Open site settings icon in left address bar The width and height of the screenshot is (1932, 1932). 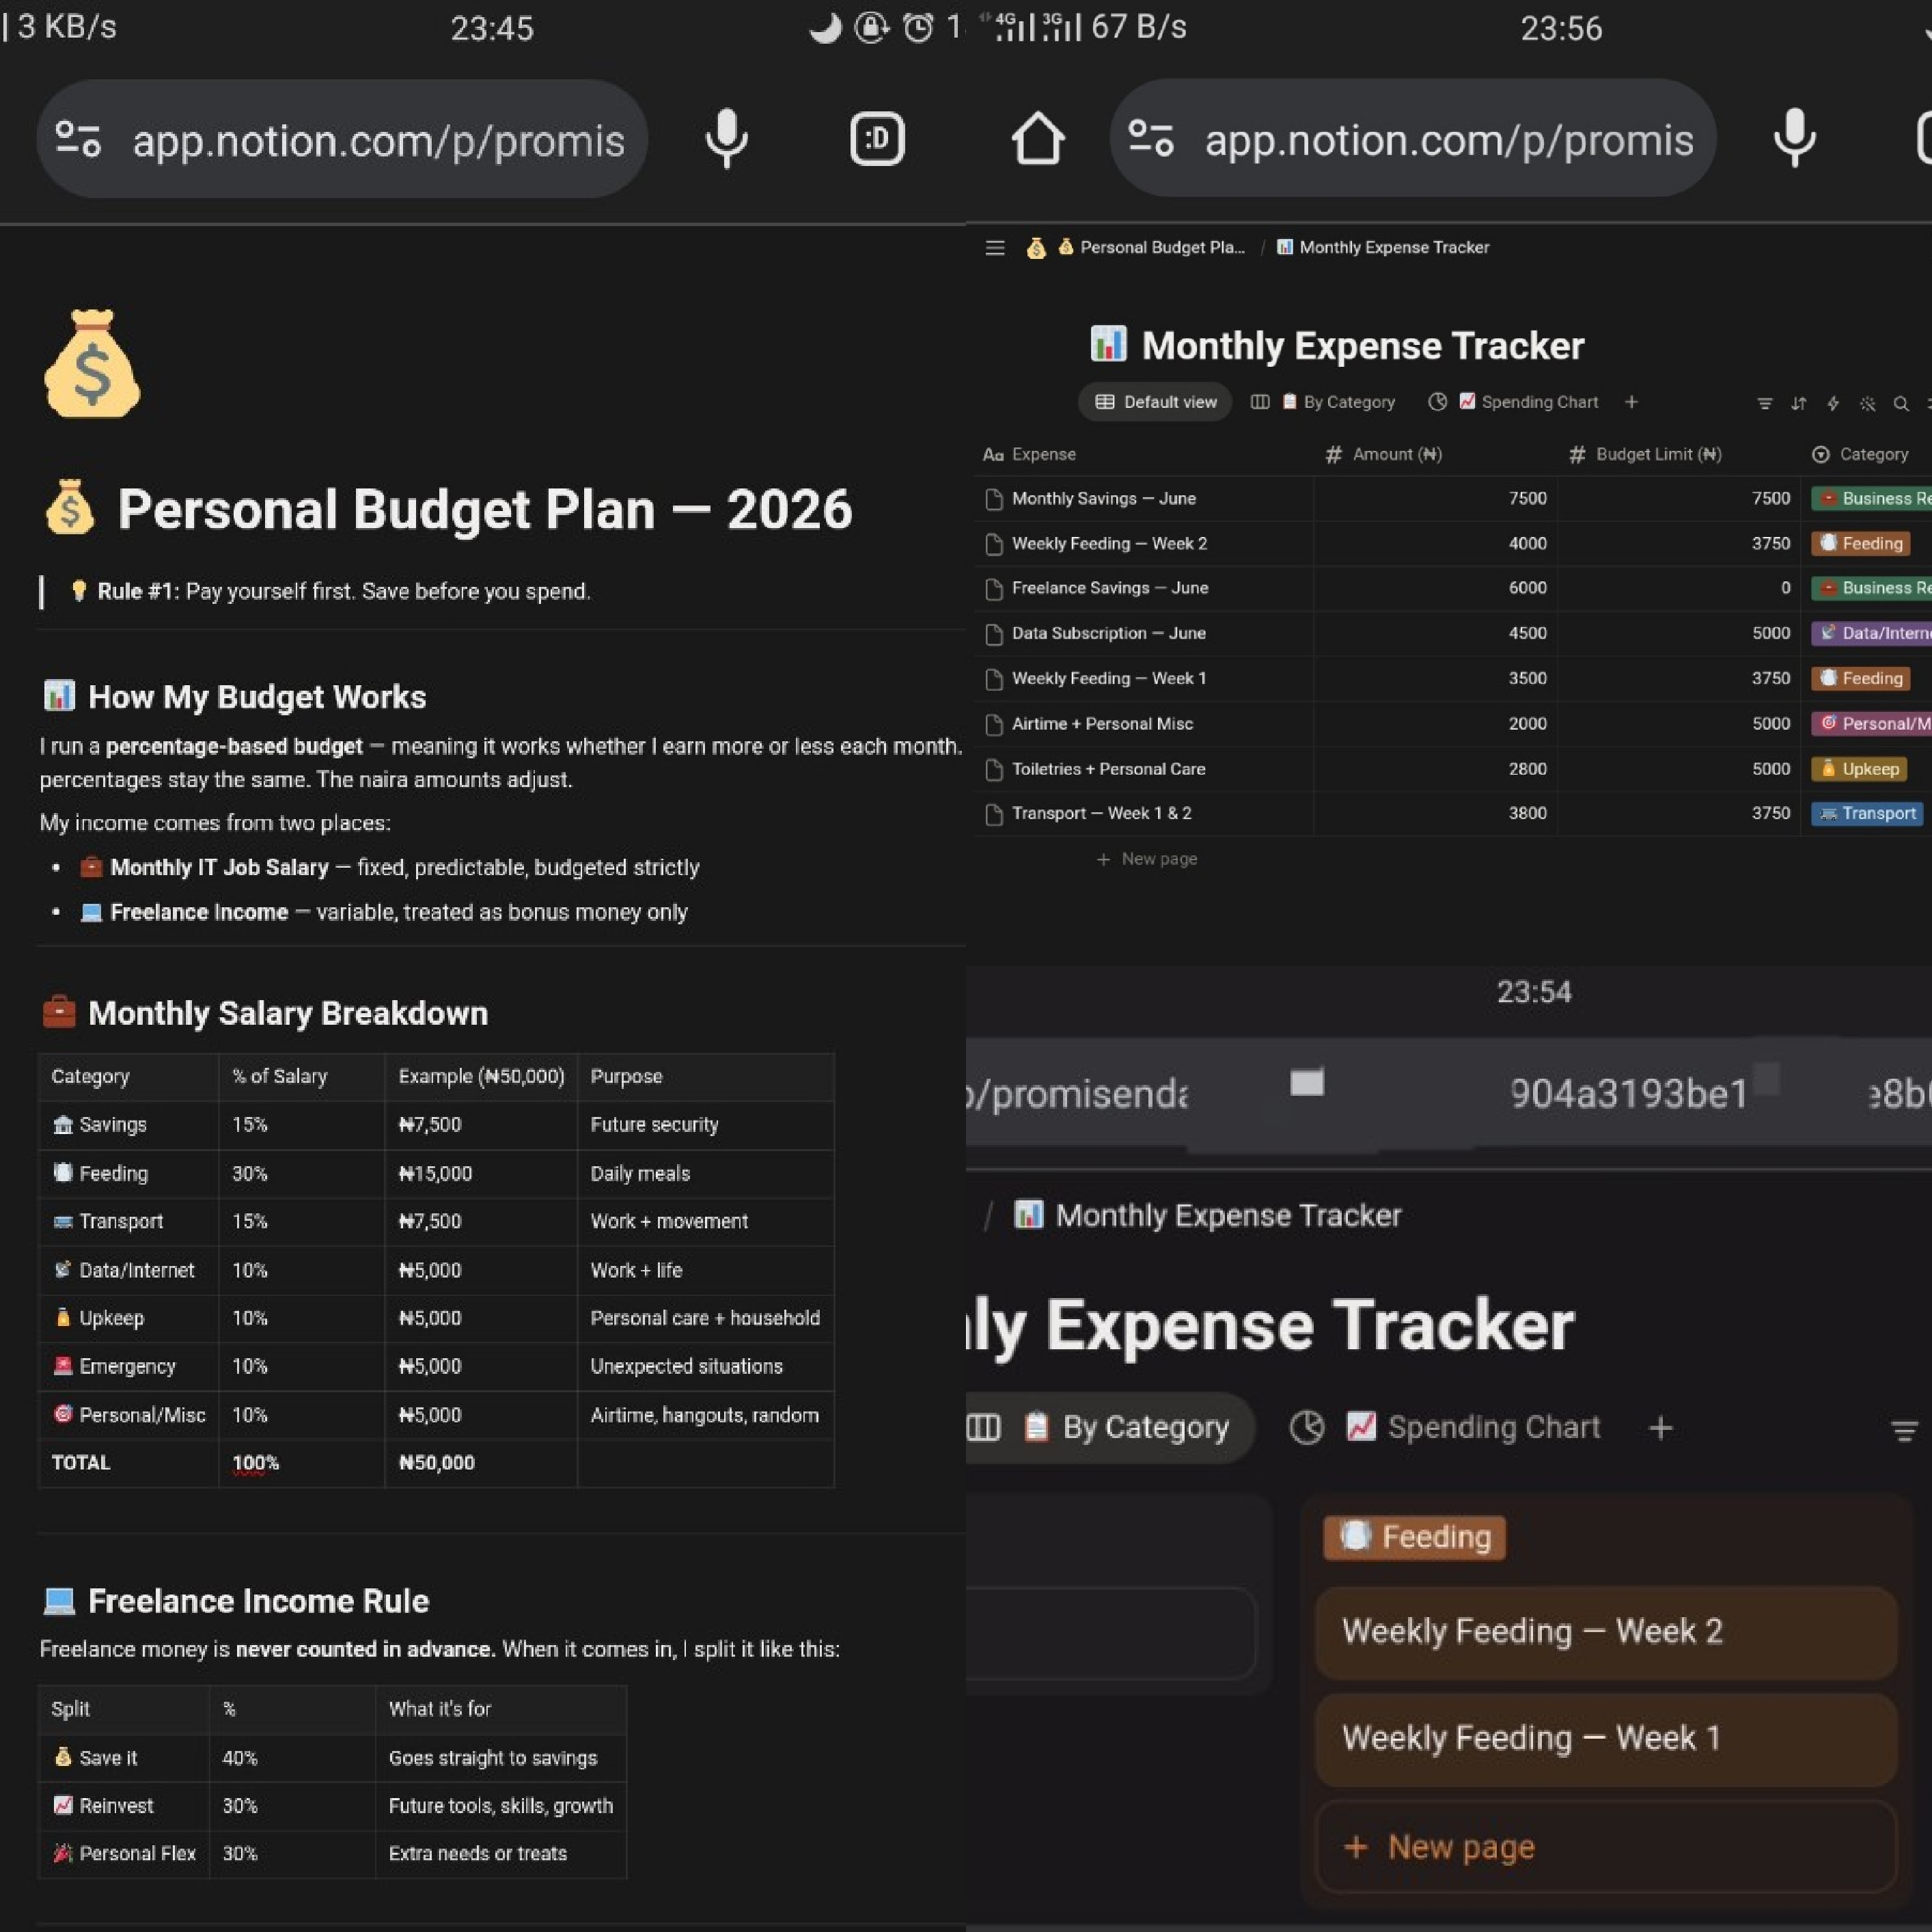(78, 139)
